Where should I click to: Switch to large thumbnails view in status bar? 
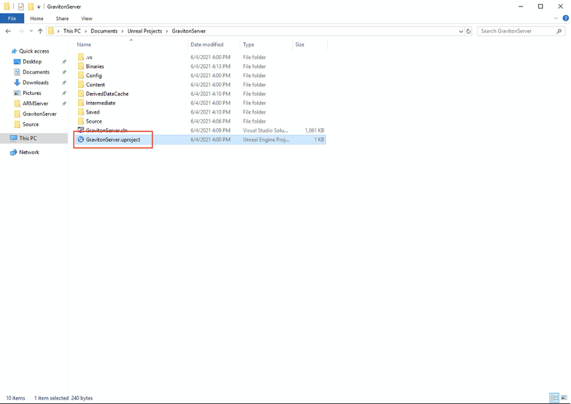pos(563,398)
